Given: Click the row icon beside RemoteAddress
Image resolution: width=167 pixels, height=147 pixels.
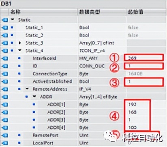Looking at the screenshot, I should [4, 89].
